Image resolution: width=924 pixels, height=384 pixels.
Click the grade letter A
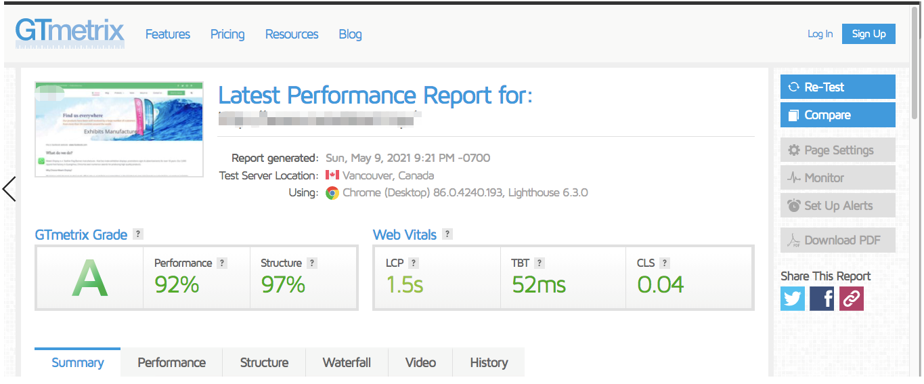point(90,278)
